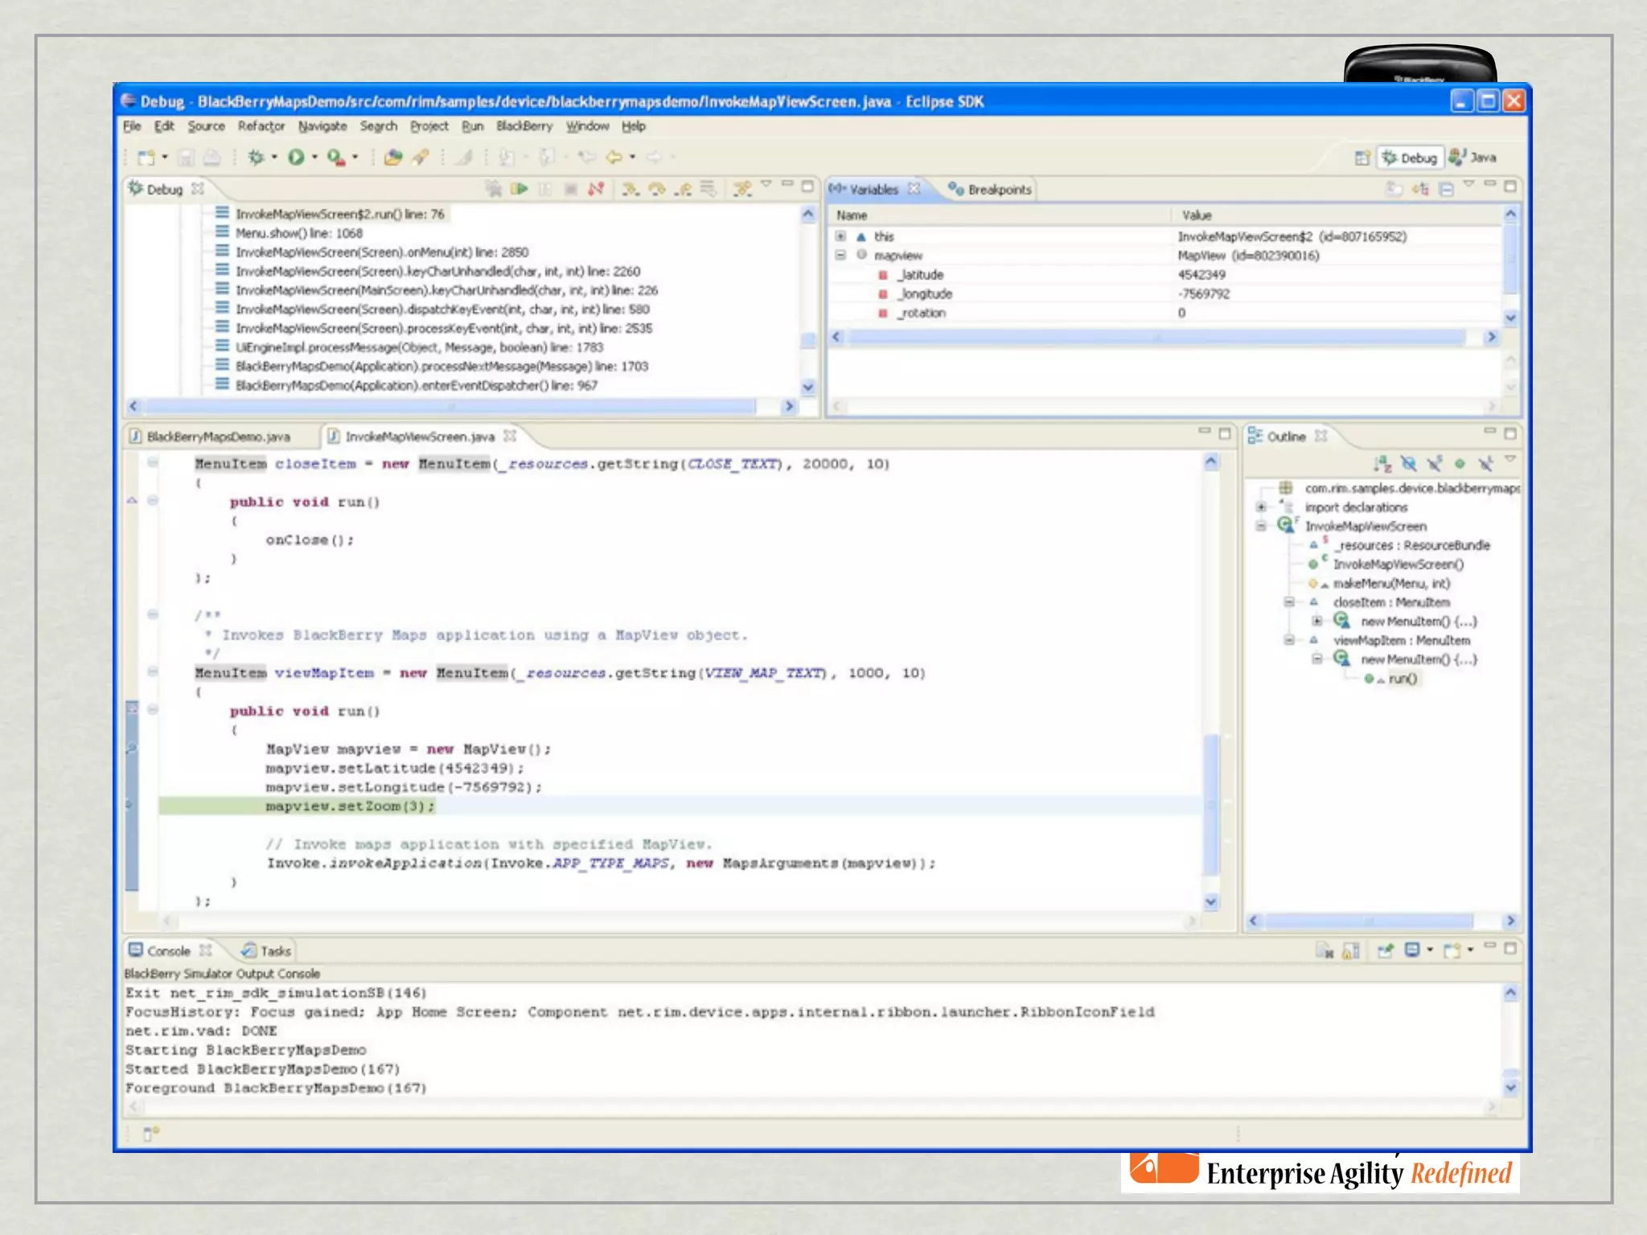Open the Debug view menu triangle
Viewport: 1647px width, 1235px height.
coord(766,185)
